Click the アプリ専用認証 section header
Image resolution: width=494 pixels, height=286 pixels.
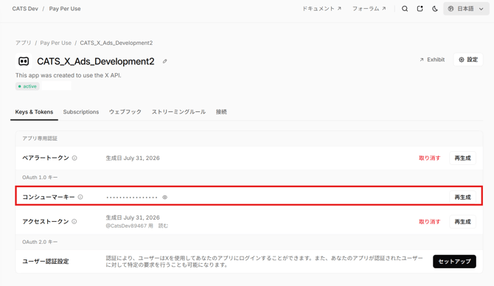point(40,139)
